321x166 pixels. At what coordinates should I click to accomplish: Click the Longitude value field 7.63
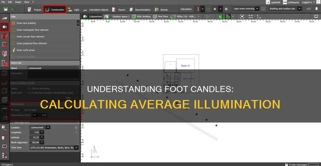pos(34,132)
